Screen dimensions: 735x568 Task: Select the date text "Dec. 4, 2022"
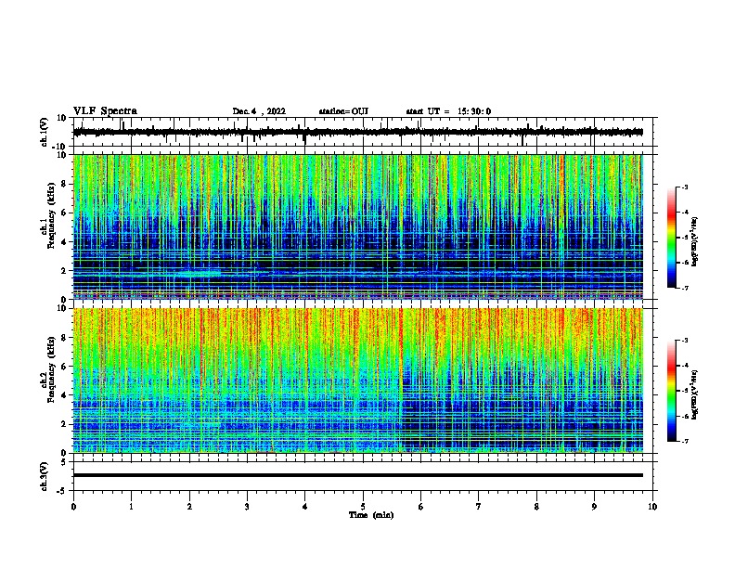[x=259, y=111]
